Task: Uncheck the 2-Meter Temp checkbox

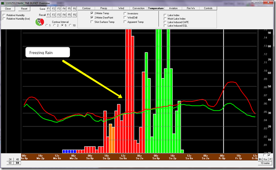Action: 92,13
